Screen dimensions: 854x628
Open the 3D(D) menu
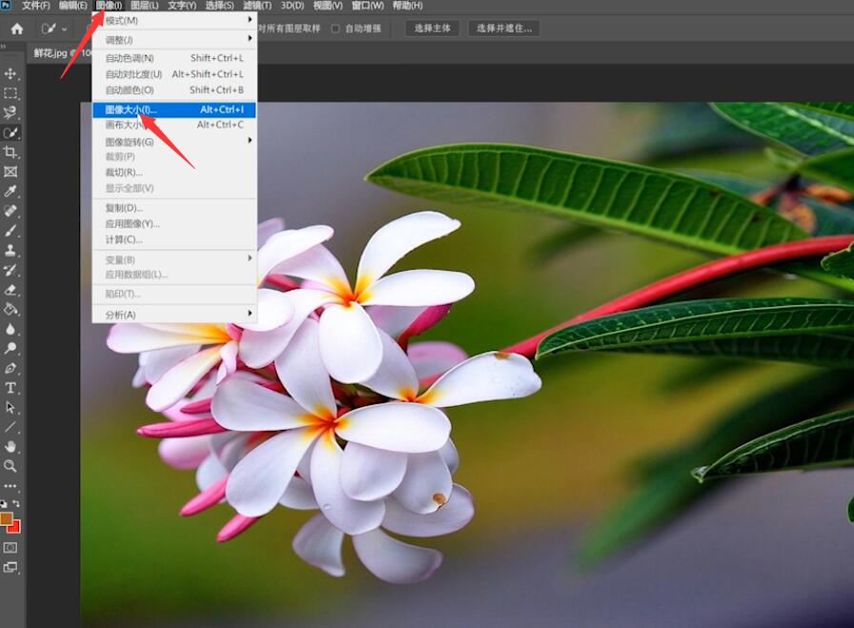tap(293, 6)
